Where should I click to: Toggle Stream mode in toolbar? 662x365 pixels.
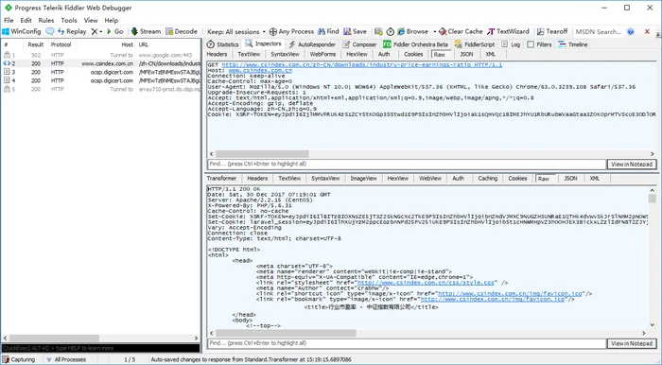146,31
